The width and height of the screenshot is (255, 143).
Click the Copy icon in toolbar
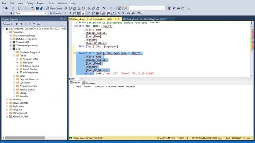(94, 8)
